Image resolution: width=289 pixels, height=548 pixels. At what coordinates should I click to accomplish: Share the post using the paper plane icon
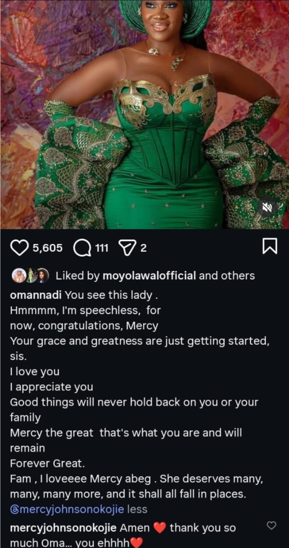coord(127,248)
